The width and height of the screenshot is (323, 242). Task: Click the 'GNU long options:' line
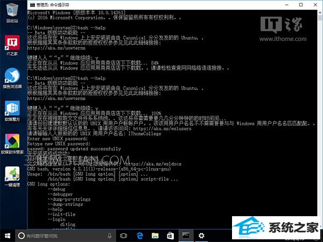point(48,184)
